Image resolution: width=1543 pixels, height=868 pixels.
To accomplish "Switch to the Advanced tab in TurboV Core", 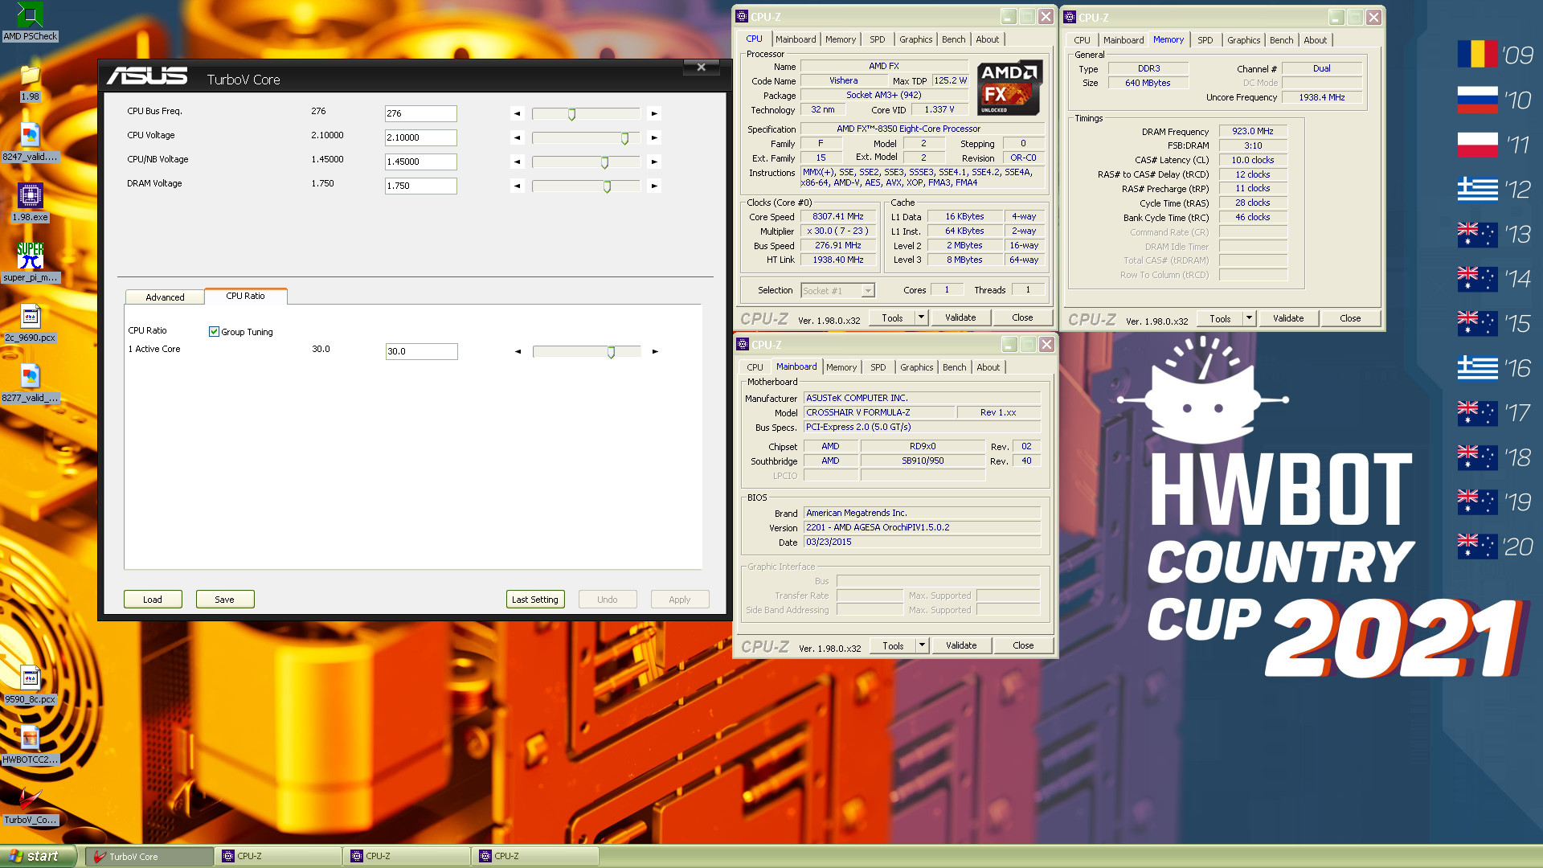I will [x=165, y=297].
